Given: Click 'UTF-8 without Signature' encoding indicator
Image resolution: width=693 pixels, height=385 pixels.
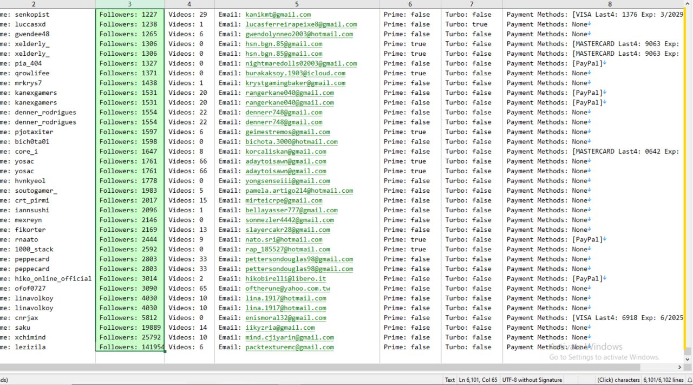Looking at the screenshot, I should (x=532, y=380).
